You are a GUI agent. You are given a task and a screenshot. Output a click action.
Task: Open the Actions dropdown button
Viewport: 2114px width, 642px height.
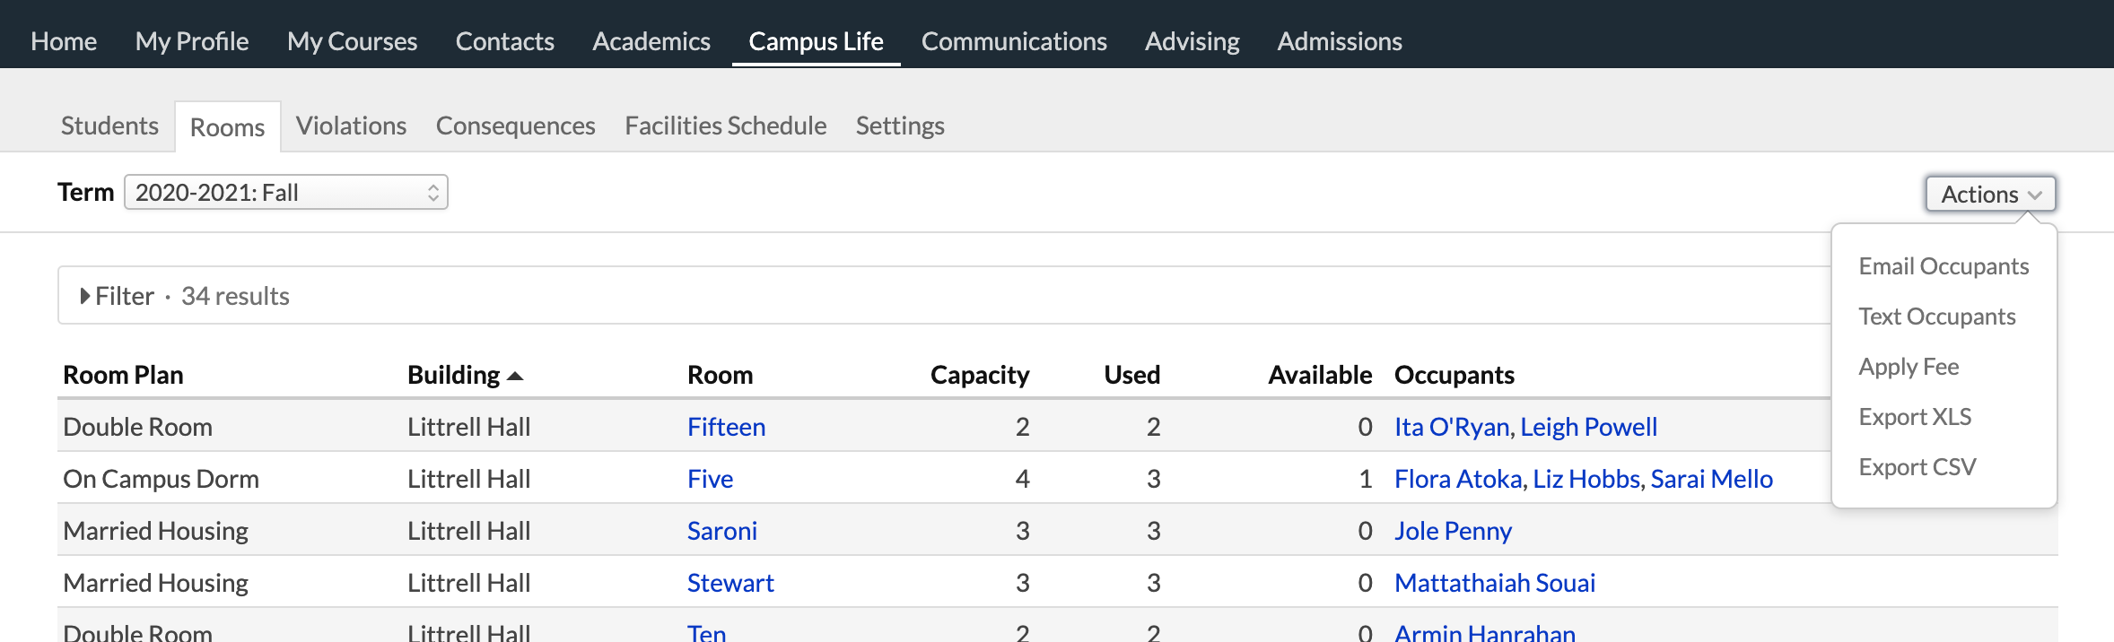point(1989,195)
